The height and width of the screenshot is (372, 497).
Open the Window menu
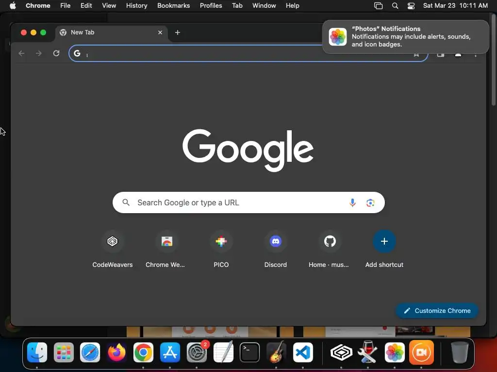click(x=264, y=6)
